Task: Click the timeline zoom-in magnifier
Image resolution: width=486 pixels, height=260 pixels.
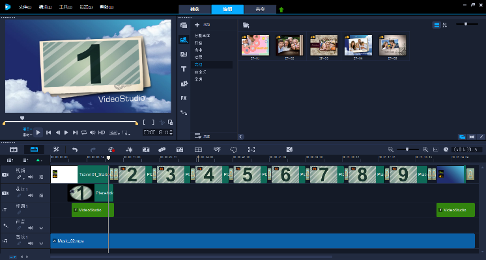Action: [x=425, y=149]
